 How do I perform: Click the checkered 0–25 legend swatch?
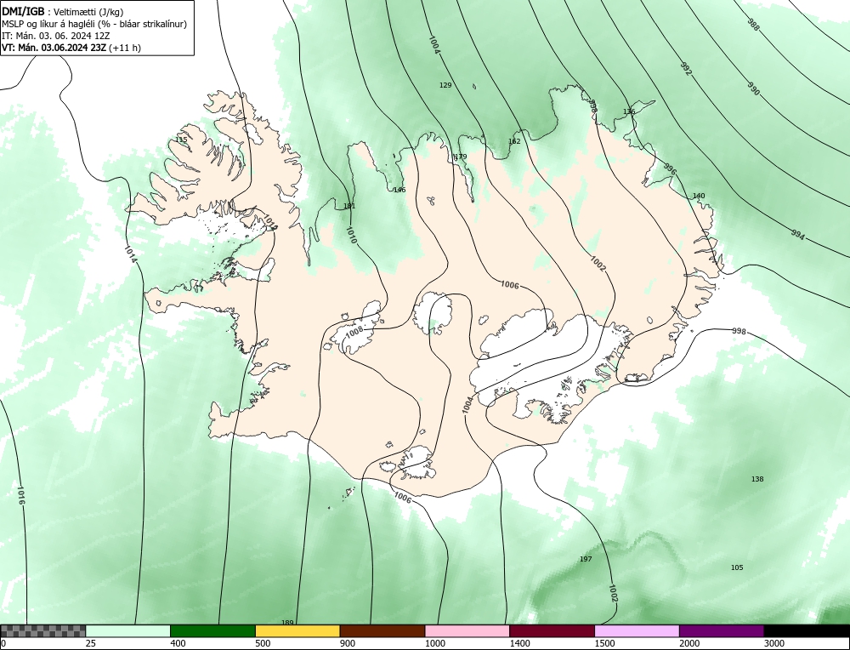click(42, 630)
